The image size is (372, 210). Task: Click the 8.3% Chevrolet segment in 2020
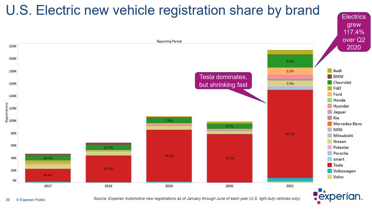point(230,126)
